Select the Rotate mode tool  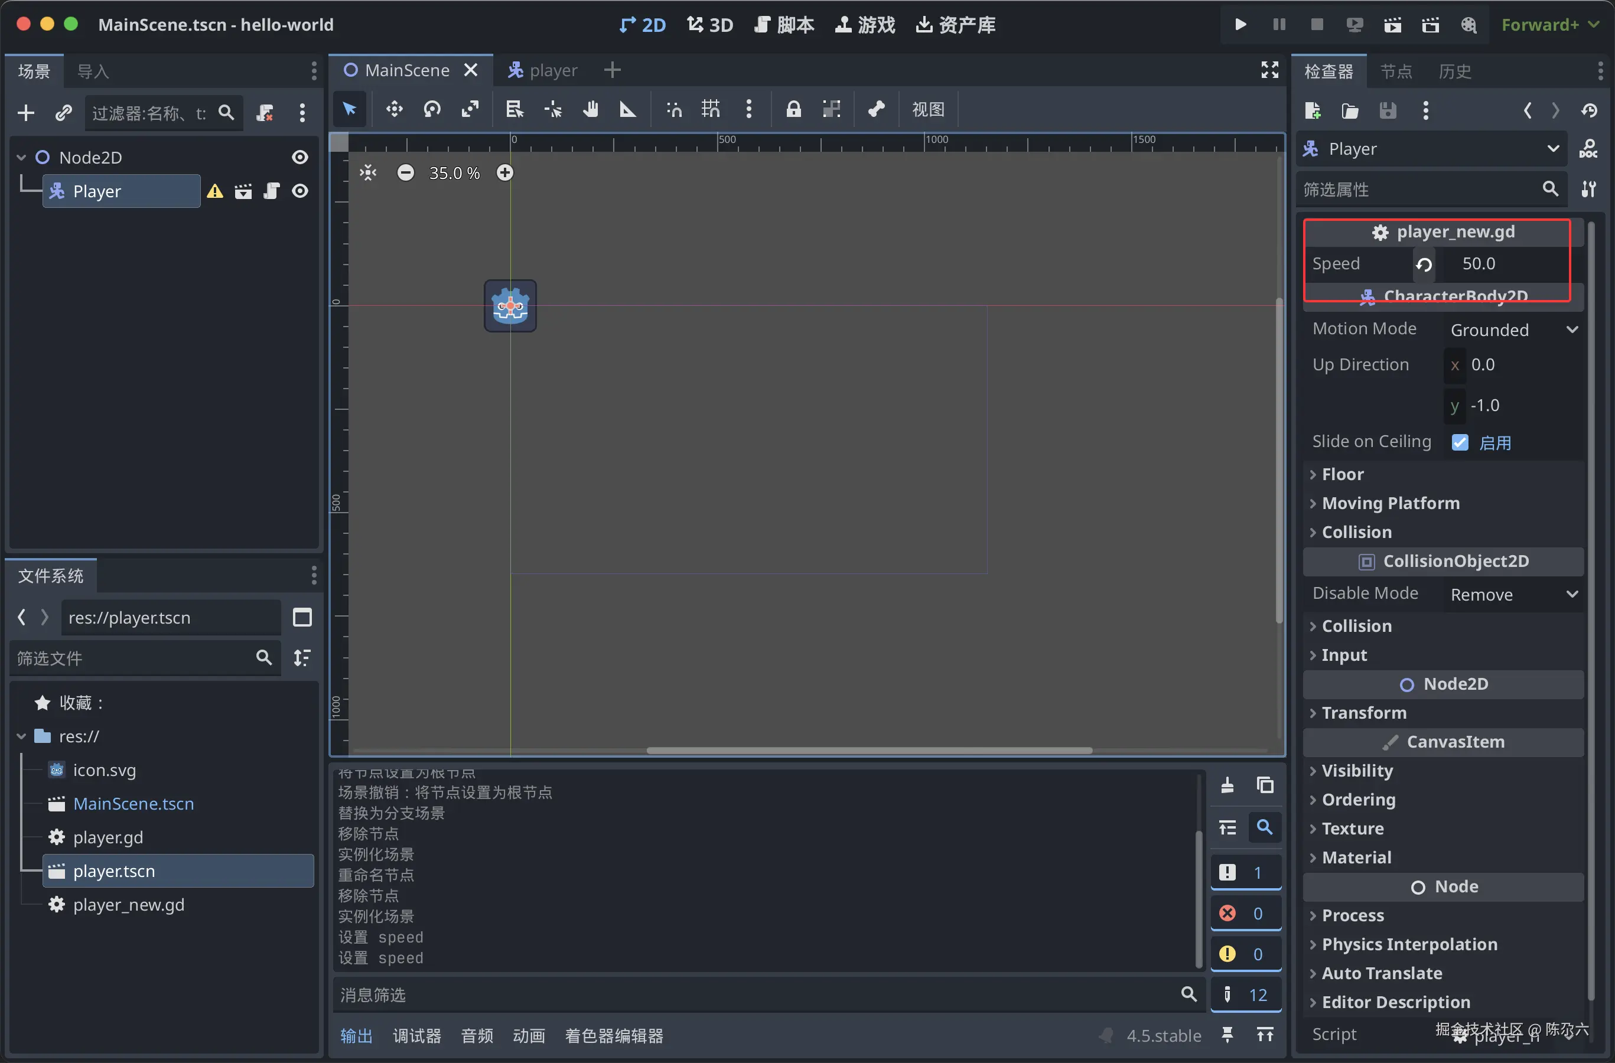[432, 109]
